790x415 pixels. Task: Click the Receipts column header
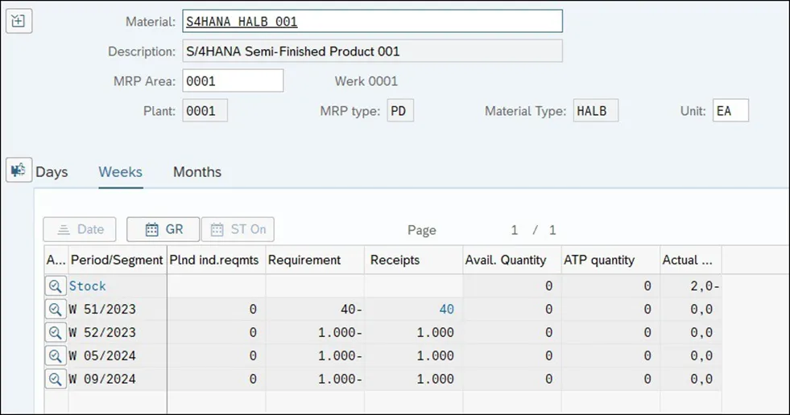414,260
